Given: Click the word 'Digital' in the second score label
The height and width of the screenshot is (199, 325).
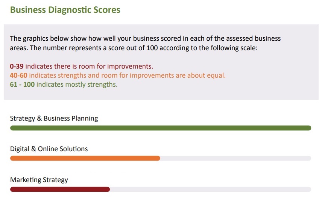Looking at the screenshot, I should pyautogui.click(x=20, y=149).
